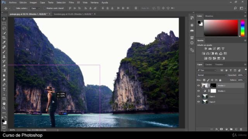This screenshot has width=248, height=139.
Task: Create a new layer via page icon
Action: coord(236,129)
